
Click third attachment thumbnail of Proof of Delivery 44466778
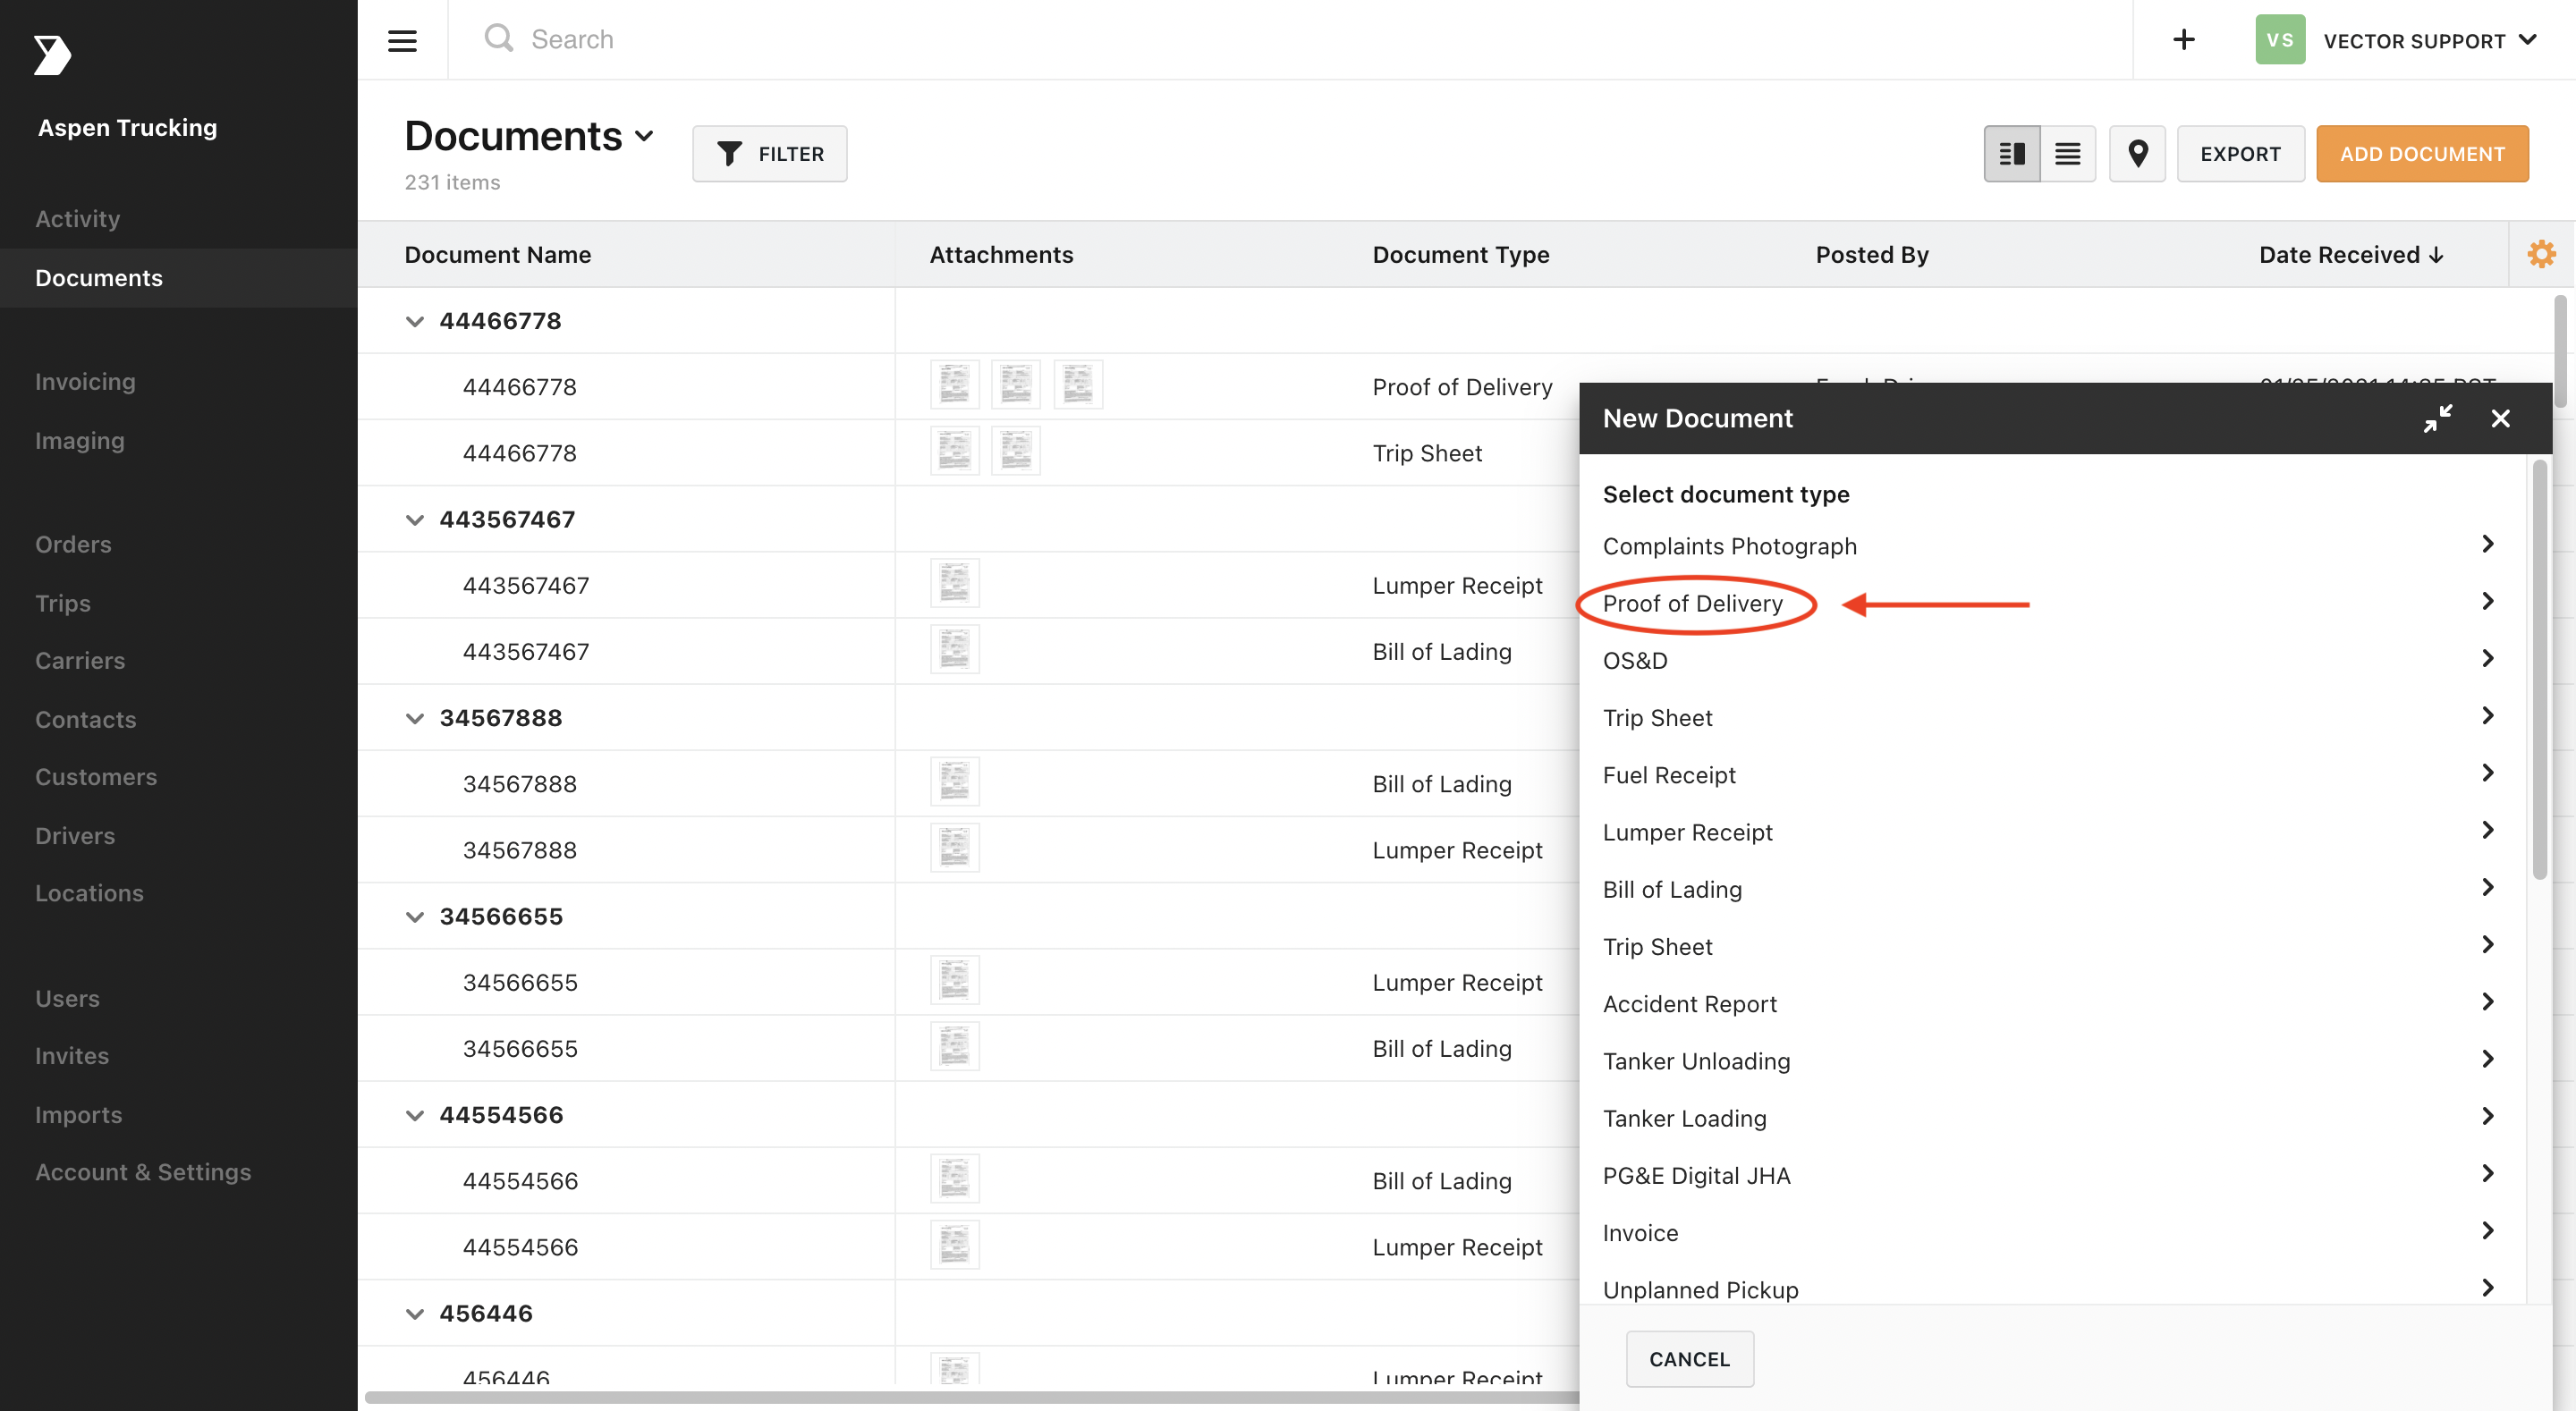coord(1078,385)
